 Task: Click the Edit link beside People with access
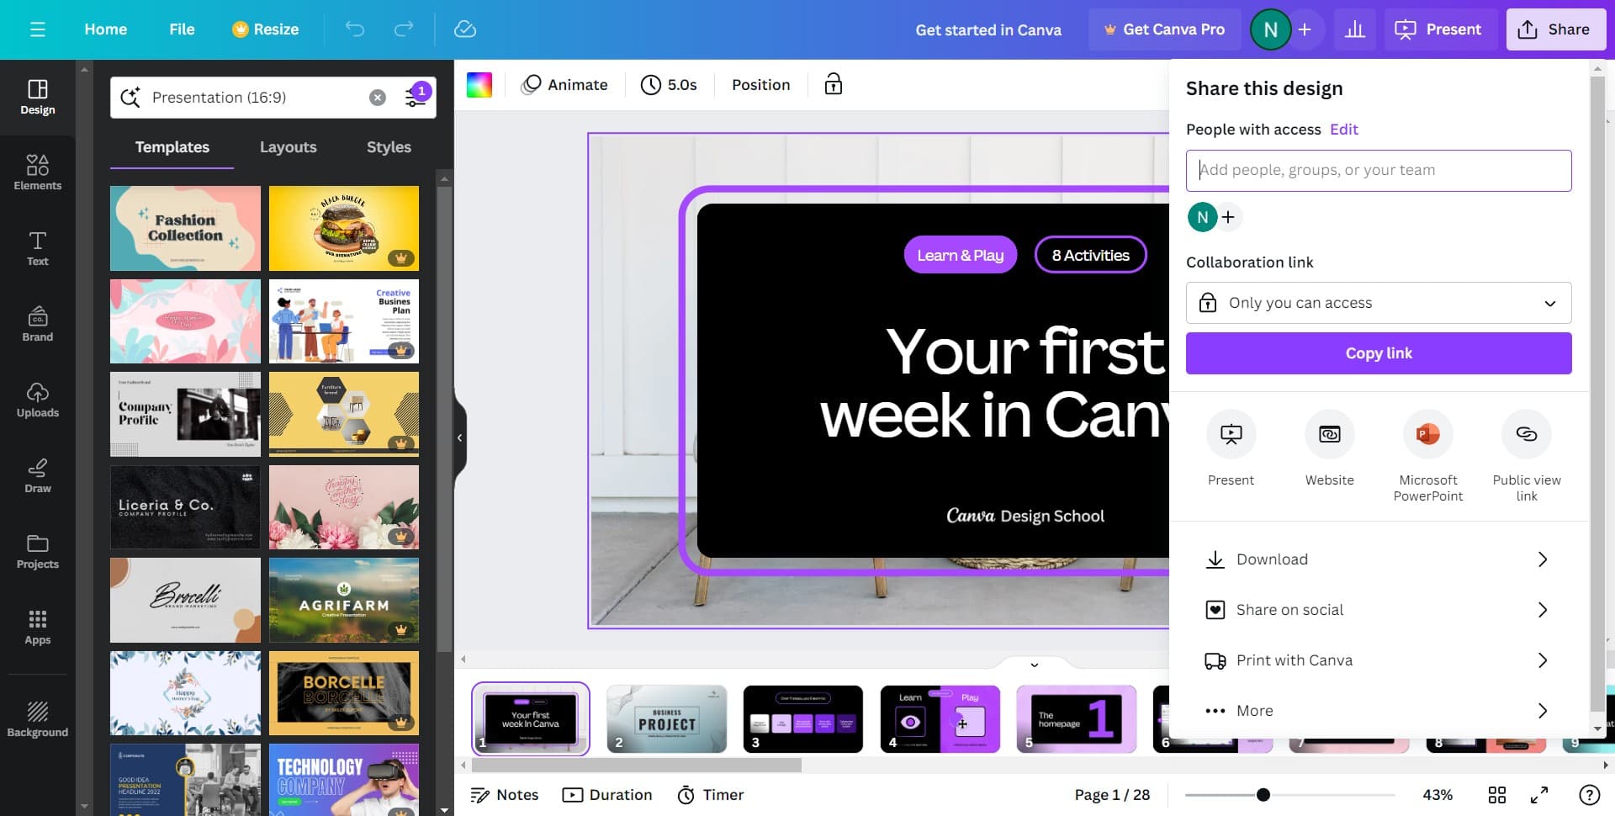(1343, 130)
